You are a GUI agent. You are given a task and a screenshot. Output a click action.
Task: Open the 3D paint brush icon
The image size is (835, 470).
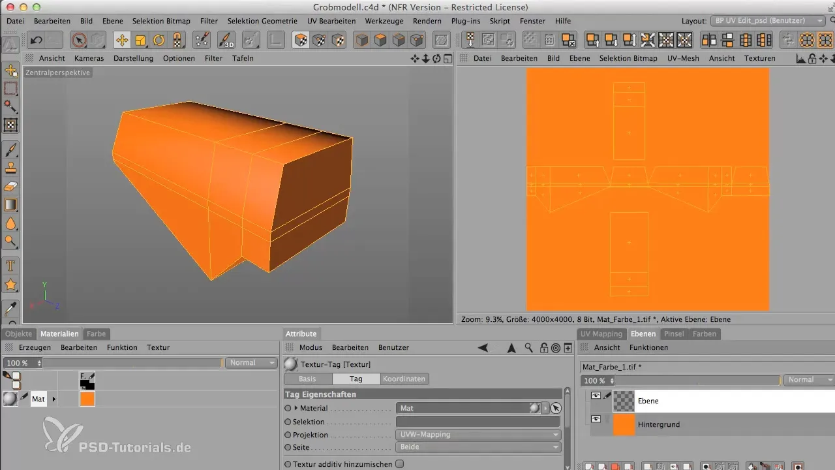(226, 40)
